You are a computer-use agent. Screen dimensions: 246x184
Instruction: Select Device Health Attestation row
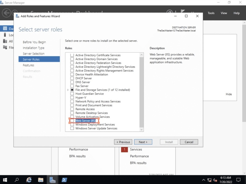(92, 75)
